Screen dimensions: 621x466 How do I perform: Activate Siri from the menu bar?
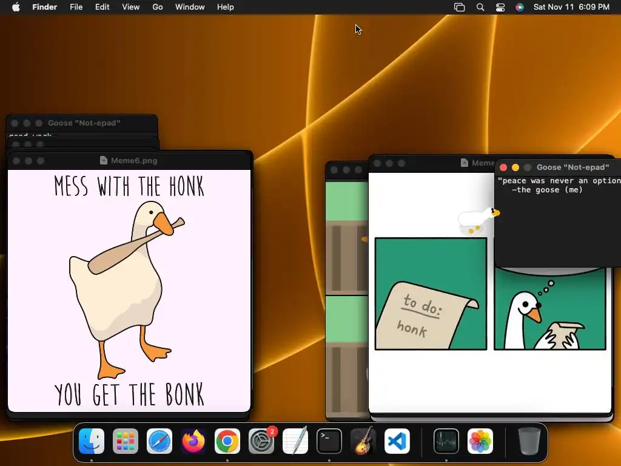point(520,7)
